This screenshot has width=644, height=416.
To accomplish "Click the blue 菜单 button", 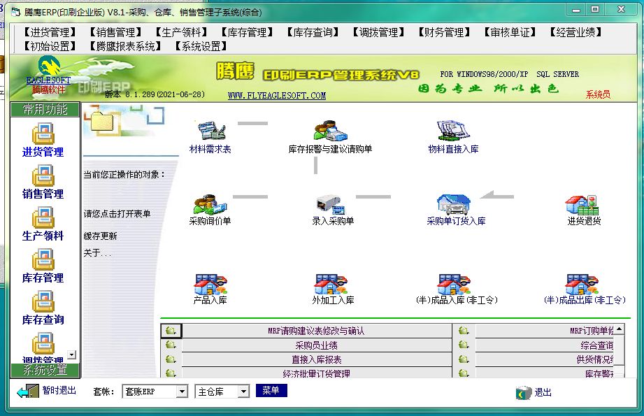I will pyautogui.click(x=271, y=391).
